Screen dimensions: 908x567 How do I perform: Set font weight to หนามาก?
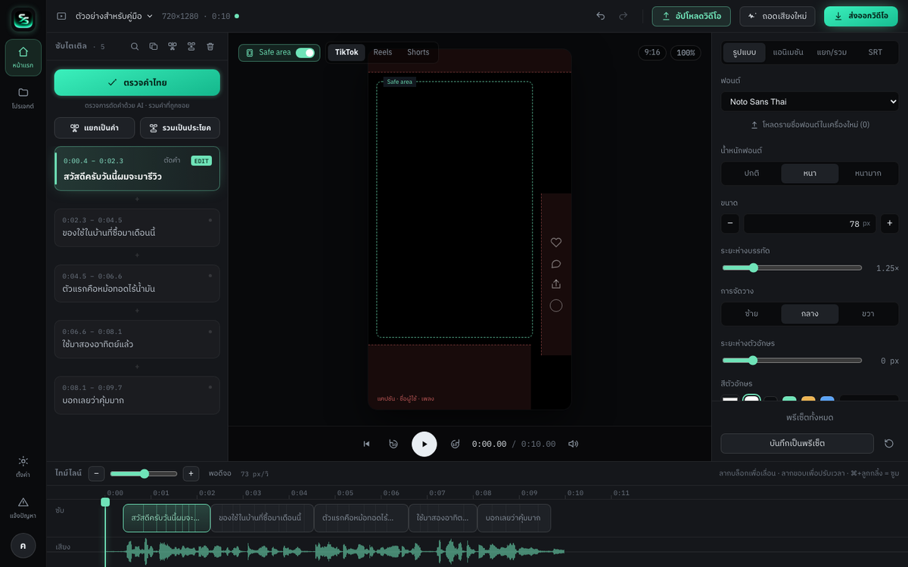[868, 173]
